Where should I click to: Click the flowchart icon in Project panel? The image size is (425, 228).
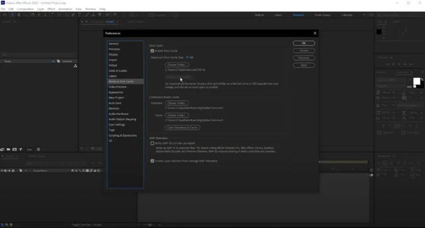[x=76, y=66]
